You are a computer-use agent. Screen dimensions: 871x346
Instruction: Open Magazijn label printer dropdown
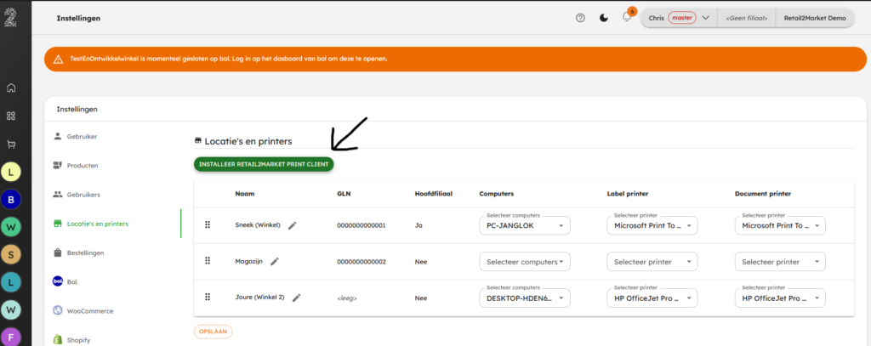pyautogui.click(x=652, y=262)
